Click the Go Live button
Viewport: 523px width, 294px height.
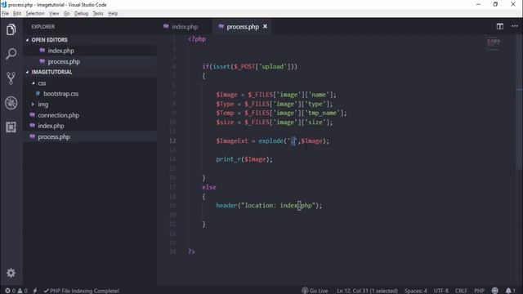click(x=315, y=291)
